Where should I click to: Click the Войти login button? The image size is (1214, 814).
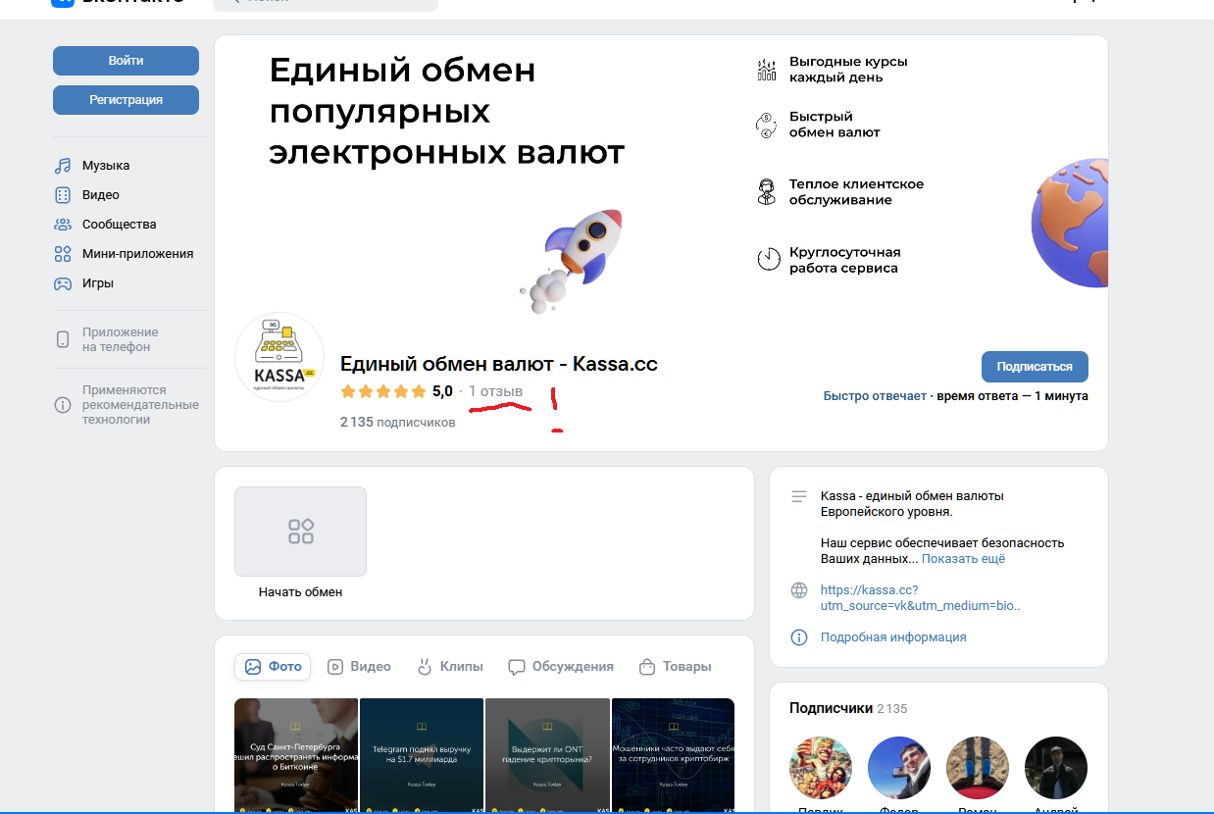tap(126, 61)
